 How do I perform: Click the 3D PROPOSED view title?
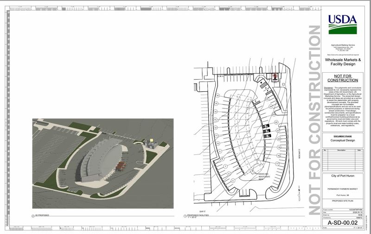tap(42, 215)
